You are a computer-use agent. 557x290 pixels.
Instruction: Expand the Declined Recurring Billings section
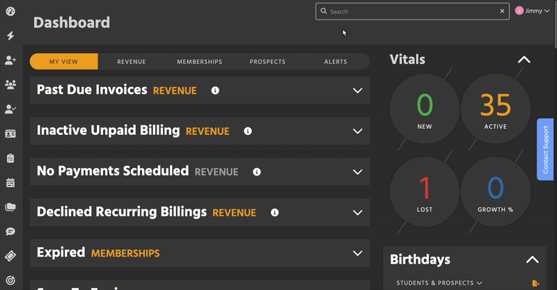357,213
